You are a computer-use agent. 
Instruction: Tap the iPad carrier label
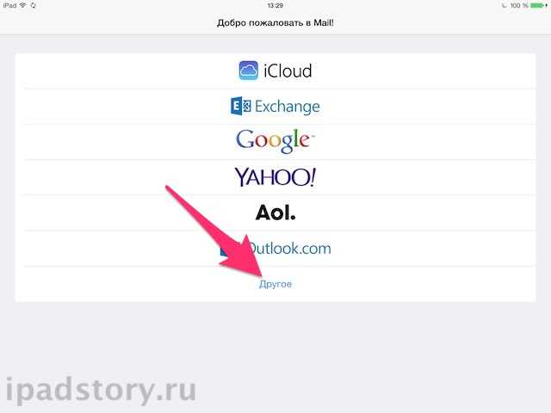point(9,5)
